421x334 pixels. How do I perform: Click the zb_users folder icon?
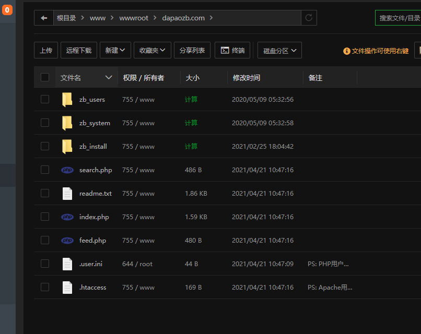(67, 100)
